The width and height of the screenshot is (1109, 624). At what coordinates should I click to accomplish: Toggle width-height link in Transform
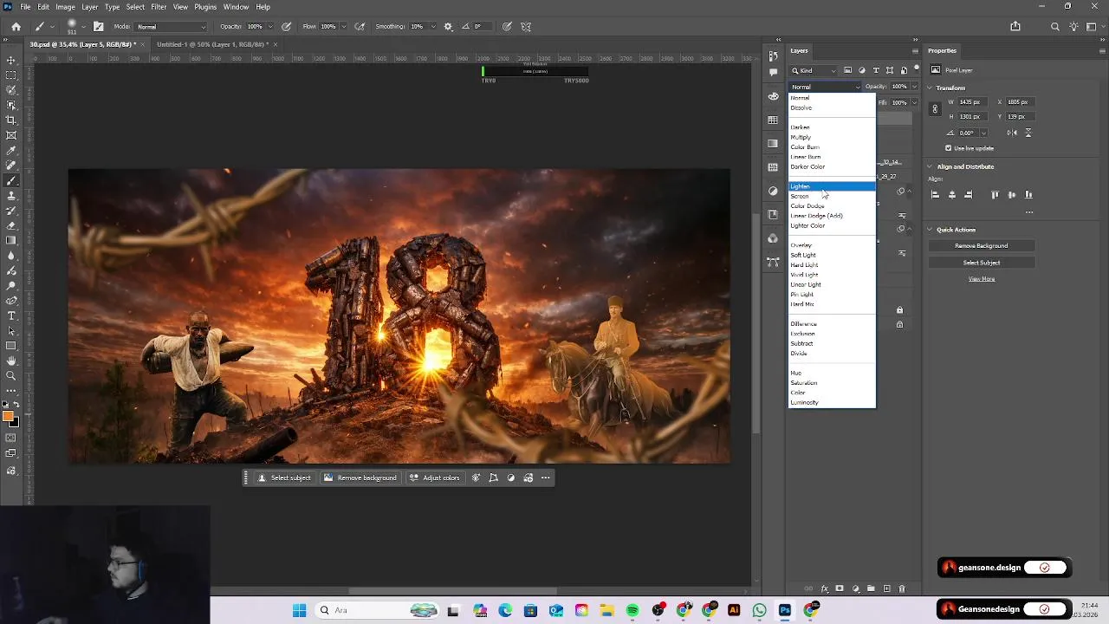(935, 109)
